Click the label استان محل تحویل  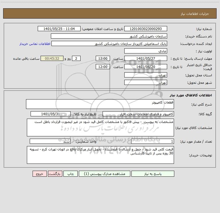click(199, 75)
